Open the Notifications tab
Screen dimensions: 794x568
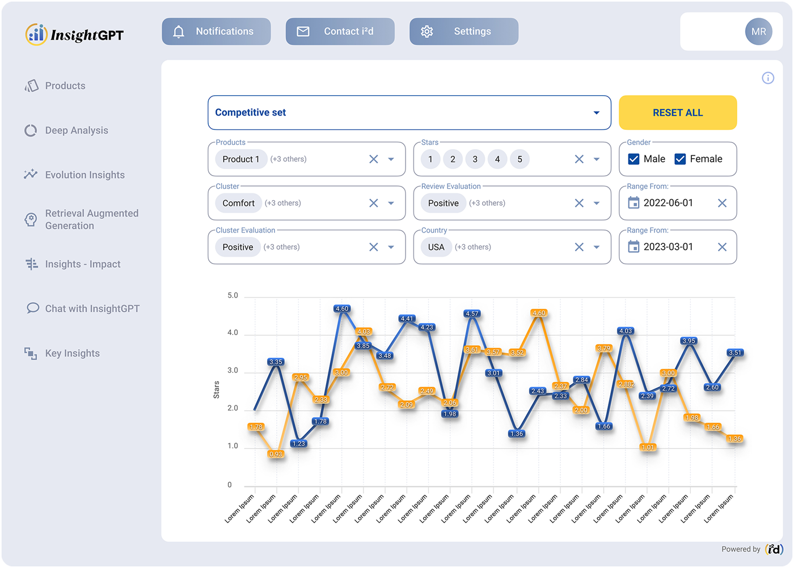click(216, 32)
